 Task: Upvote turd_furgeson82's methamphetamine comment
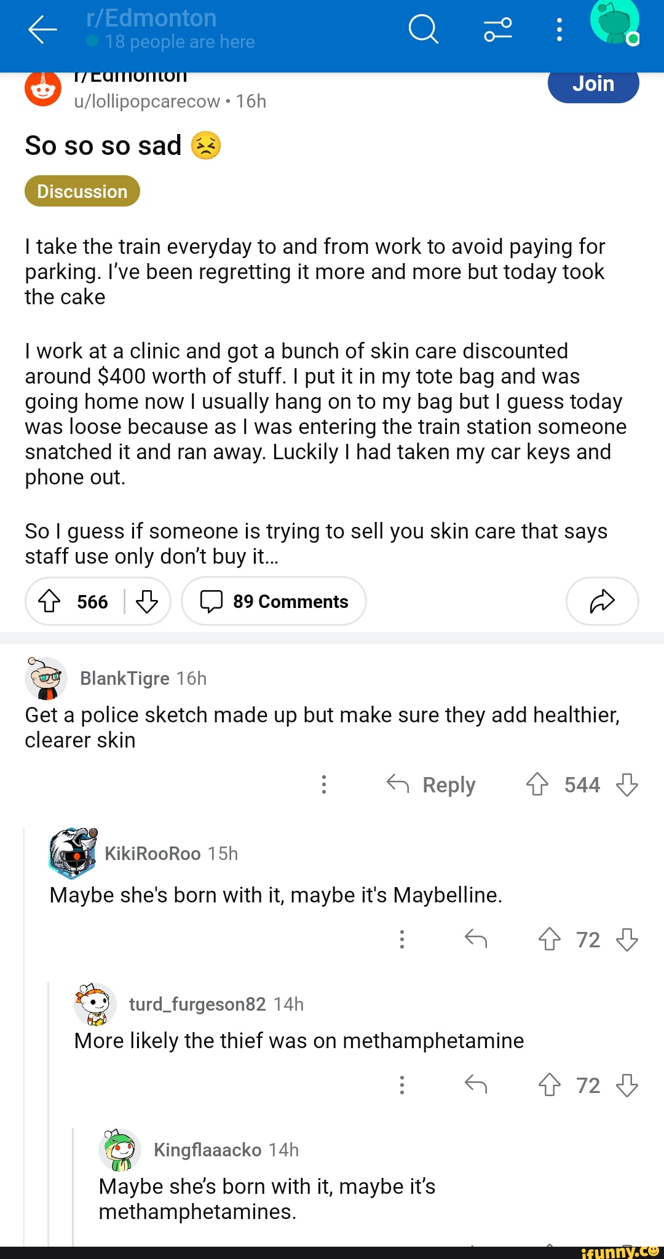coord(550,1085)
